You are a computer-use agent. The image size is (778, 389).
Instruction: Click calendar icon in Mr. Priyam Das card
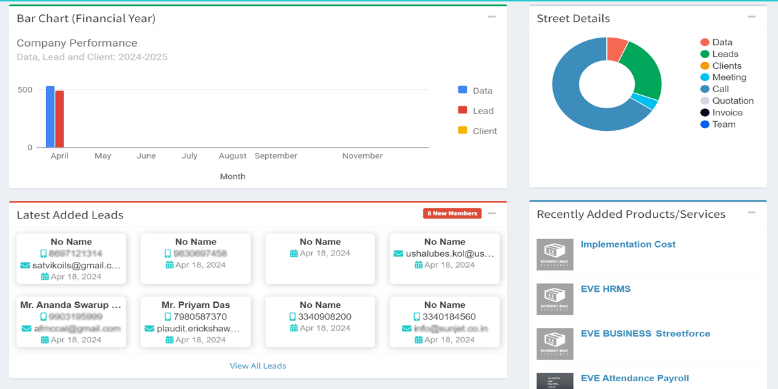tap(169, 340)
